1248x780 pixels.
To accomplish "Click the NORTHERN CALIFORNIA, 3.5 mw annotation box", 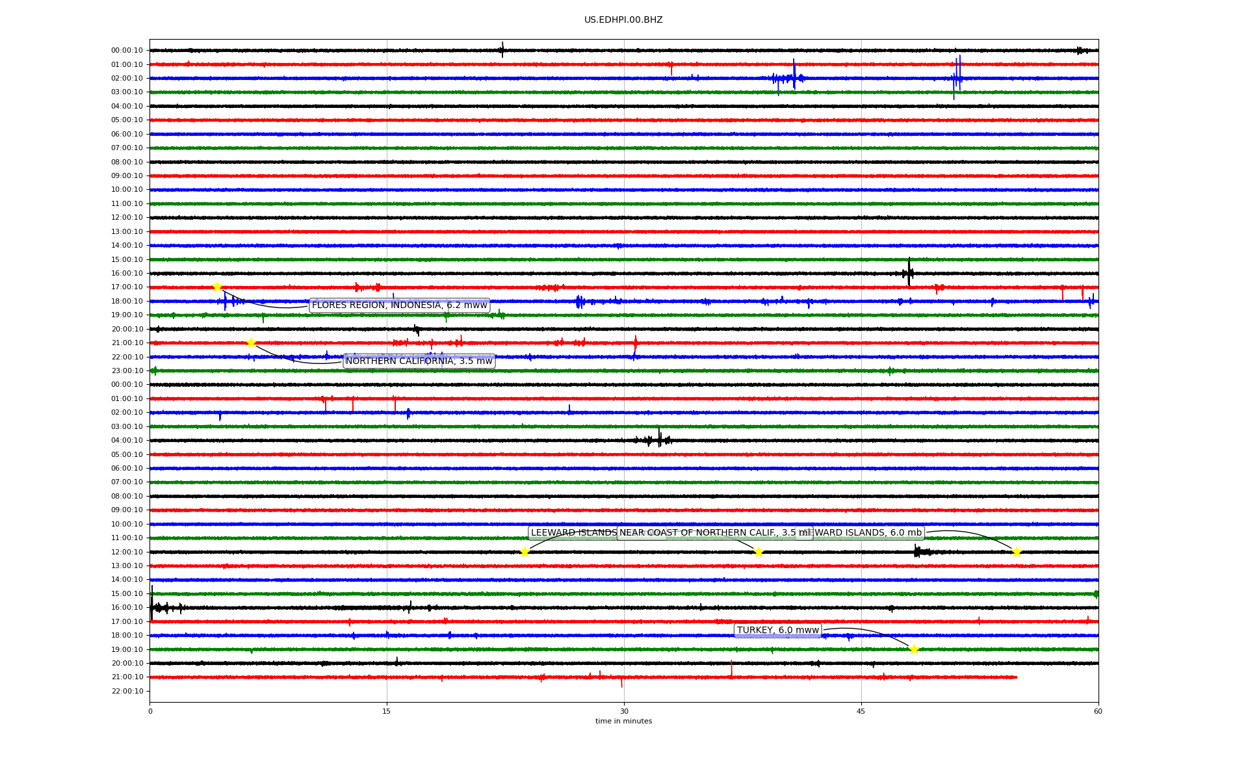I will [419, 361].
